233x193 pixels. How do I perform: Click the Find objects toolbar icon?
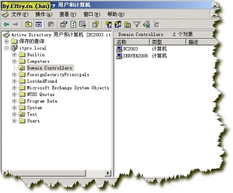(x=147, y=25)
